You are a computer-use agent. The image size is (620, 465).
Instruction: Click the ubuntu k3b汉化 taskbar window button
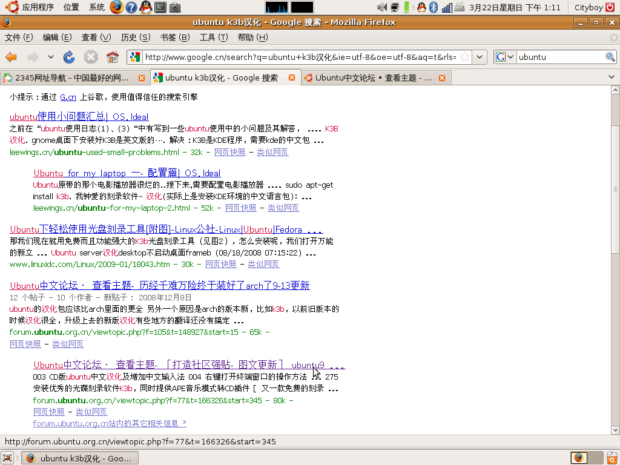[x=79, y=458]
